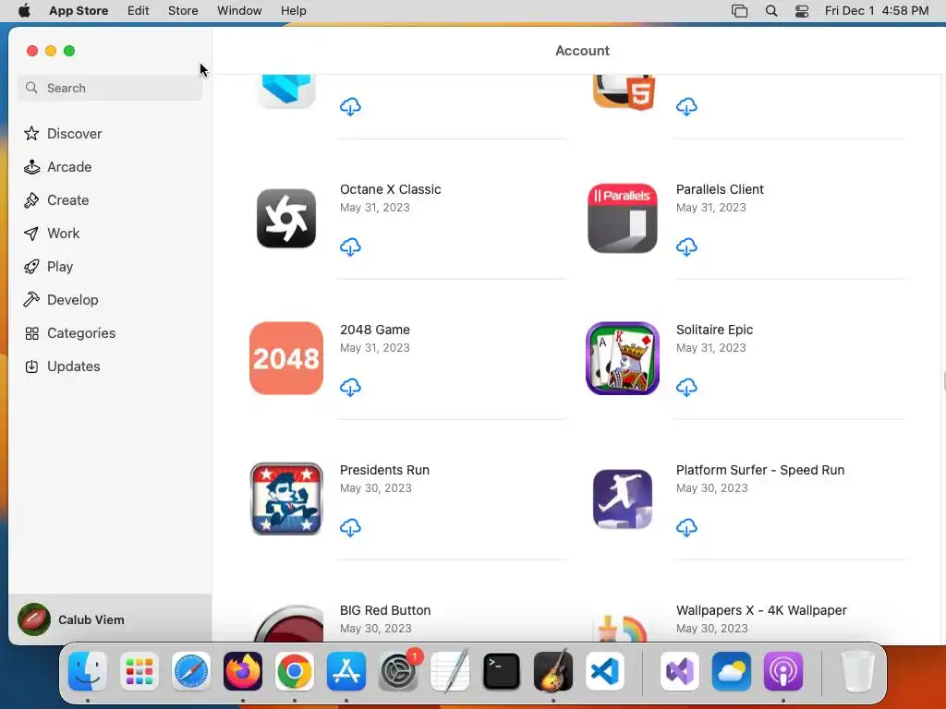Screen dimensions: 946x709
Task: Click the Stage Manager menu bar icon
Action: tap(740, 11)
